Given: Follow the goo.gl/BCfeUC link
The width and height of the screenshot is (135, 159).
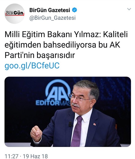Looking at the screenshot, I should (32, 65).
